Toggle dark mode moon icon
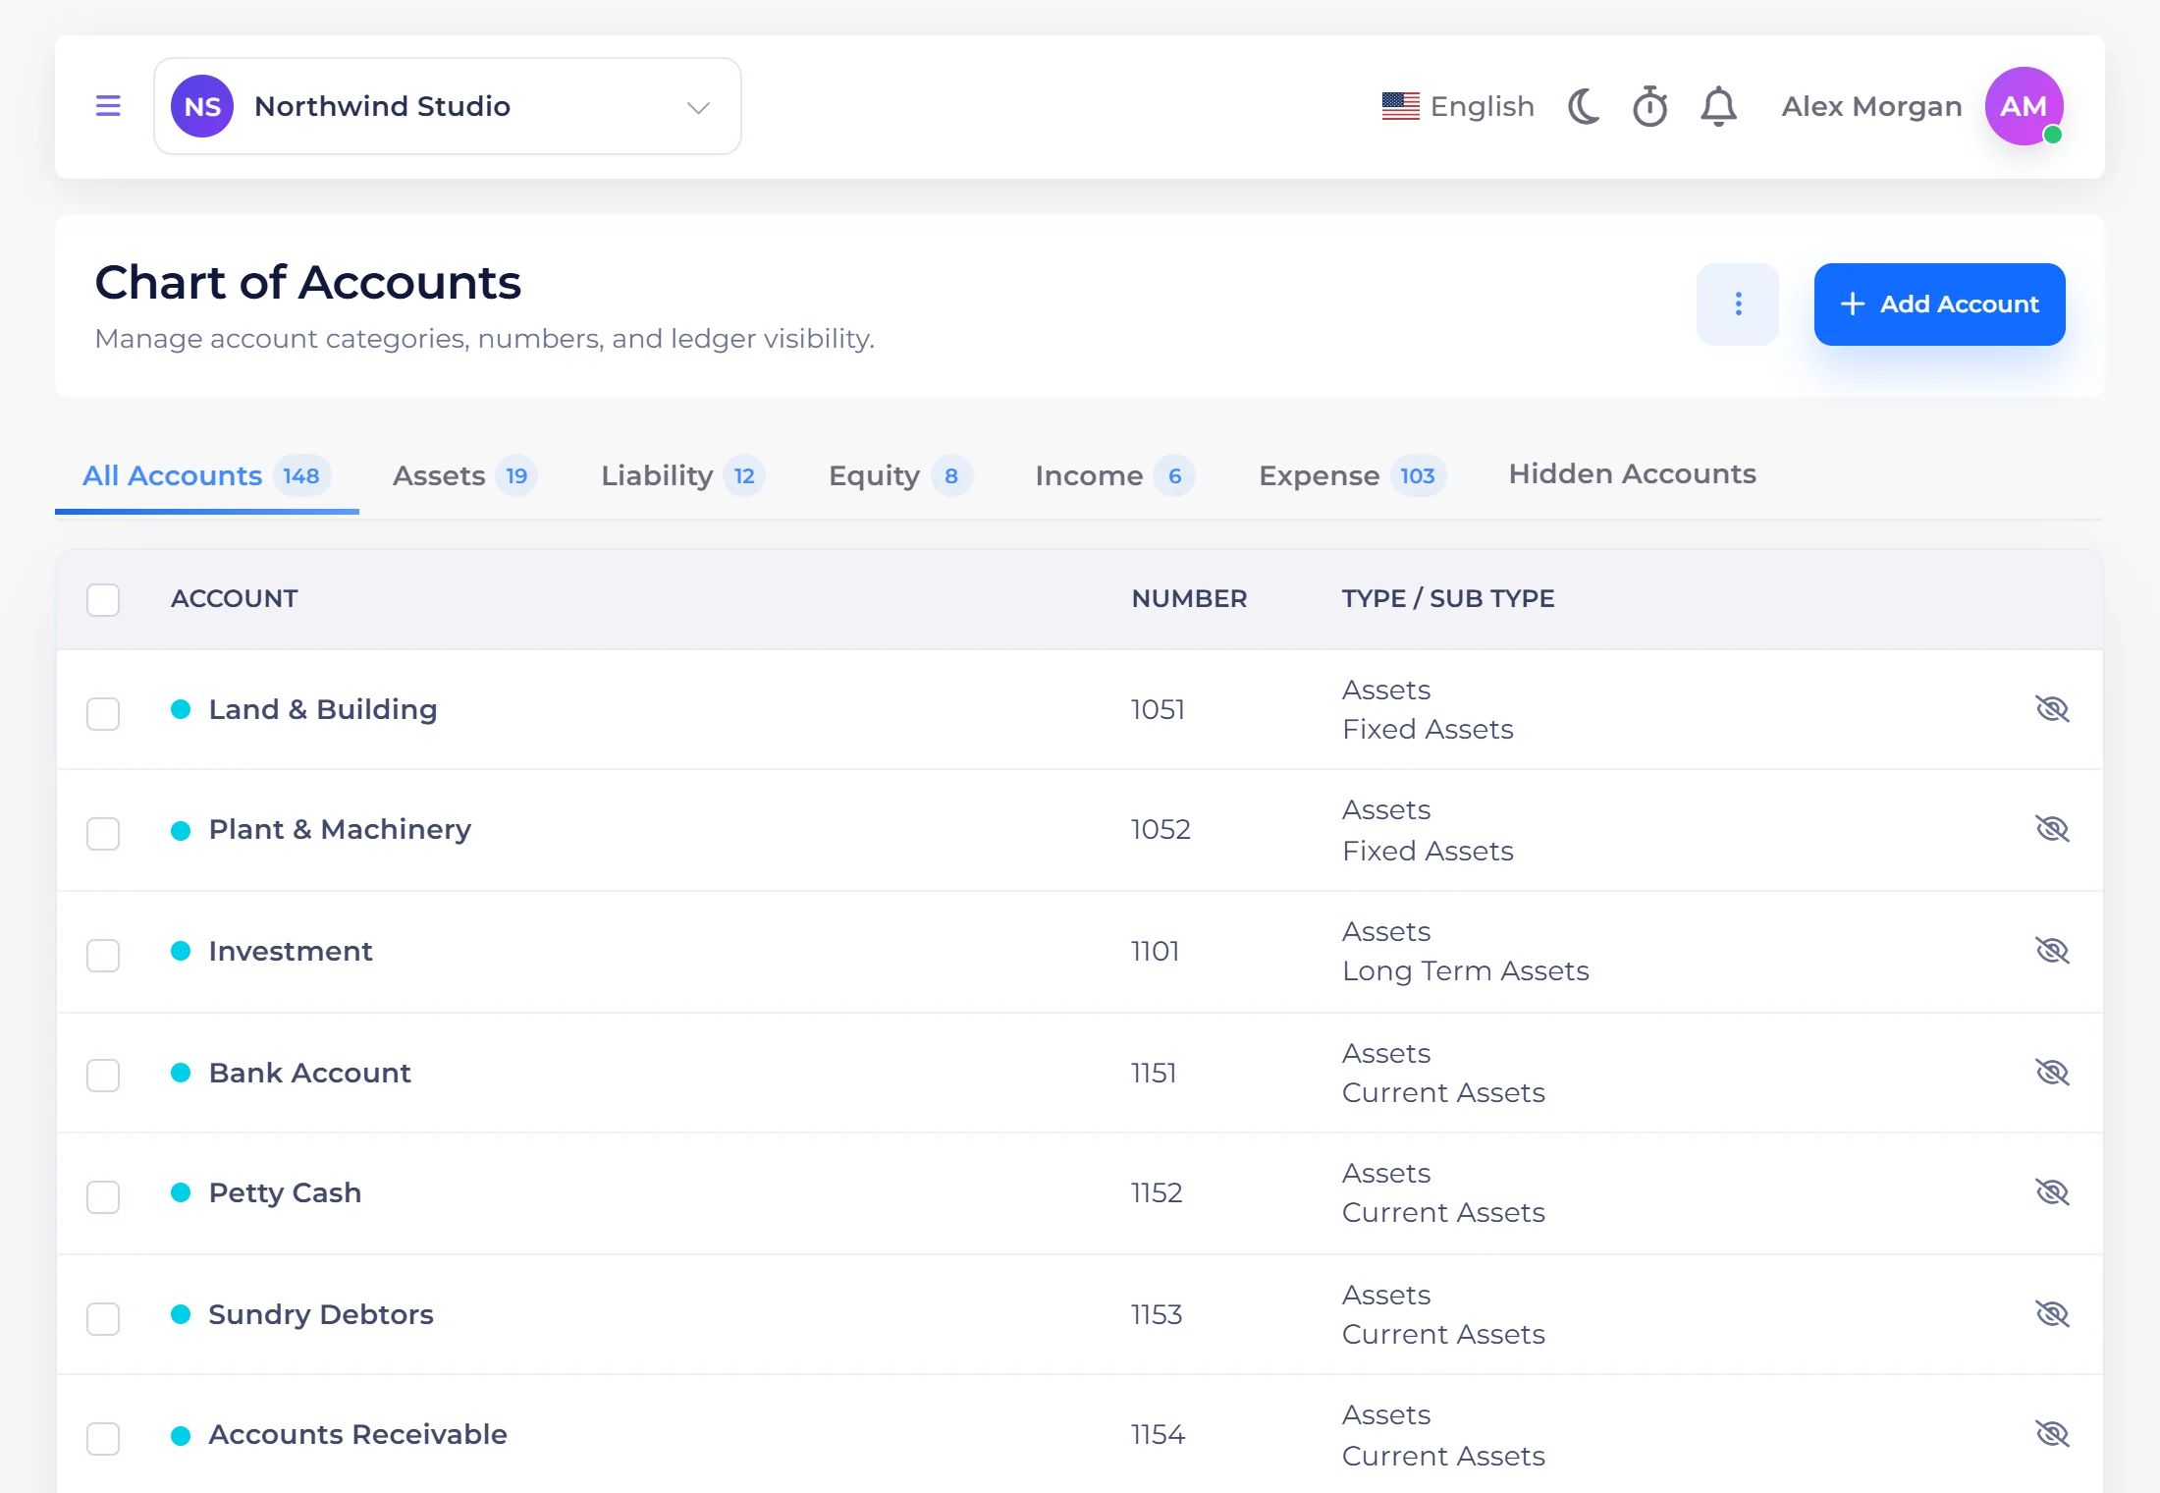The width and height of the screenshot is (2160, 1493). (1583, 106)
